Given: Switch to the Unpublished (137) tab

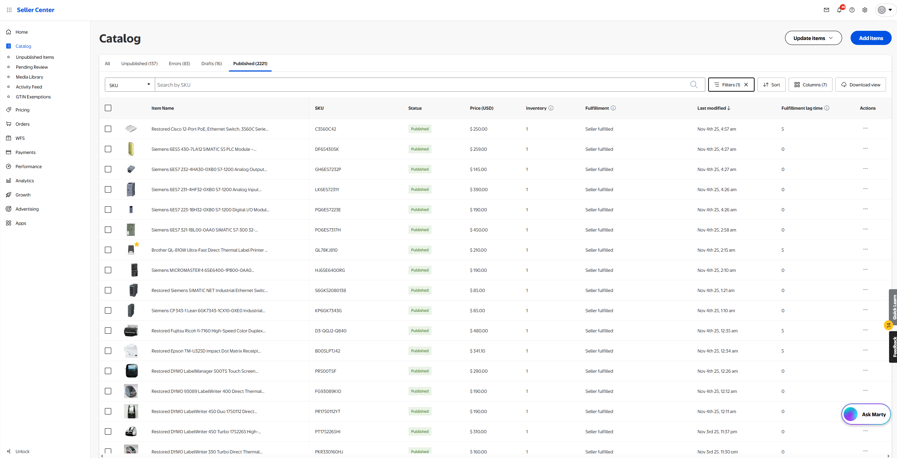Looking at the screenshot, I should 139,64.
